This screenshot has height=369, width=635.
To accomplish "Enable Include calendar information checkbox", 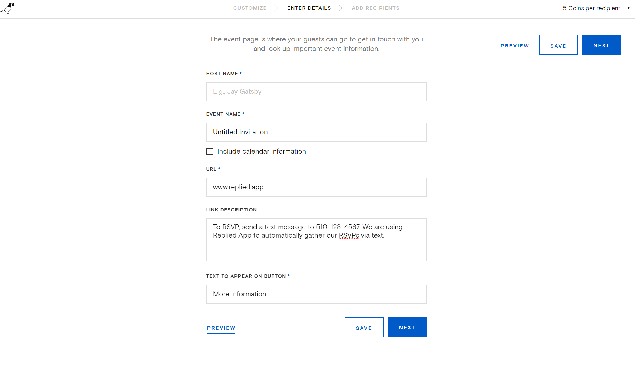I will [210, 152].
